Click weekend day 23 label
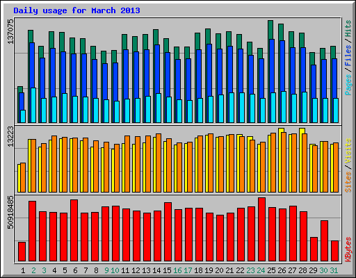Viewport: 356px width, 278px height. click(250, 270)
